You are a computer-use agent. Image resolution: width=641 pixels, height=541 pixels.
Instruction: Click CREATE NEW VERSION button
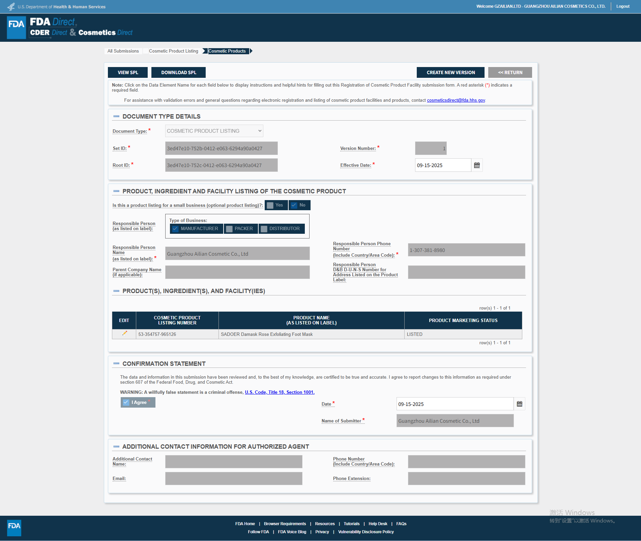[x=450, y=72]
